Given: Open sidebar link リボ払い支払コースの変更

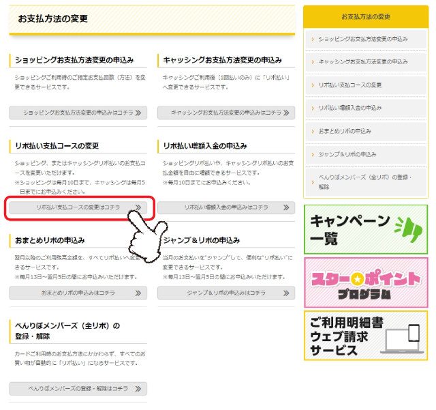Looking at the screenshot, I should (366, 85).
